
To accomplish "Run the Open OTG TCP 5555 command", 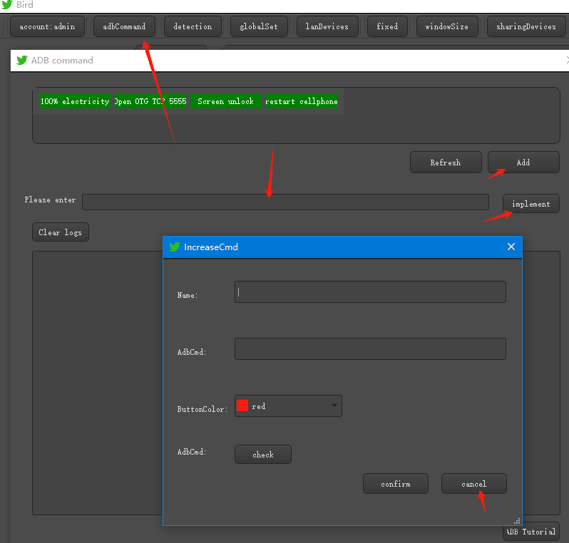I will pyautogui.click(x=150, y=101).
